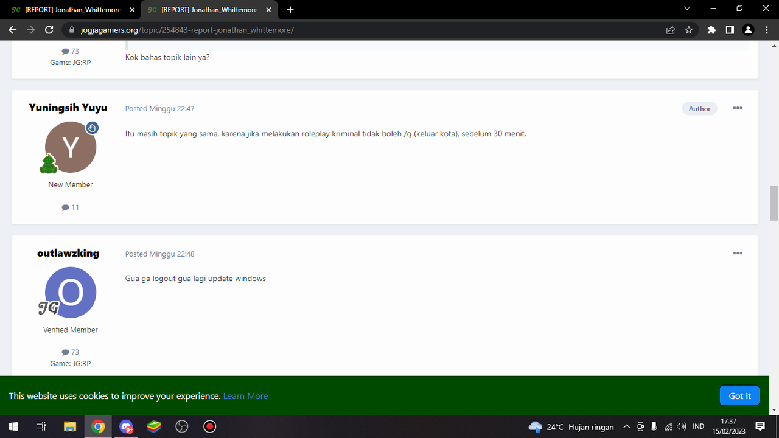
Task: Open 'Posted Minggu 22:48' timestamp link
Action: click(x=159, y=254)
